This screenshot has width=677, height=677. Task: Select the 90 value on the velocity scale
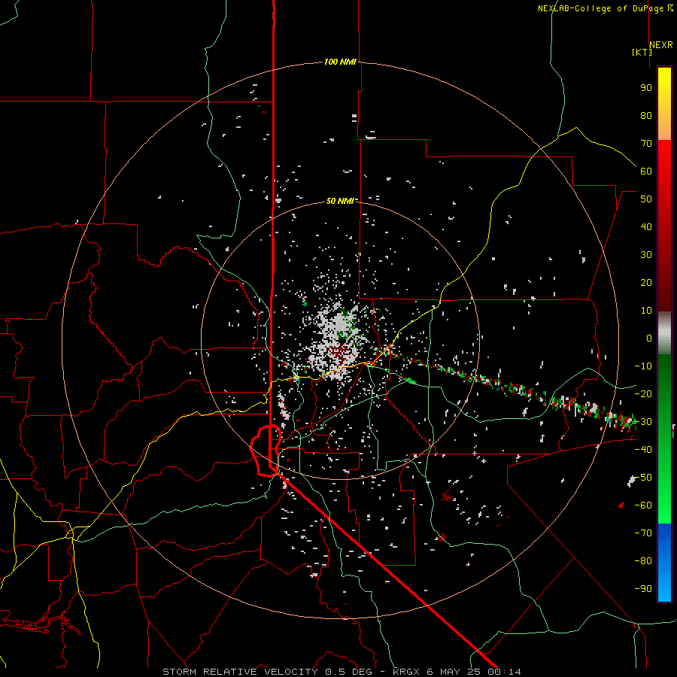[x=646, y=88]
